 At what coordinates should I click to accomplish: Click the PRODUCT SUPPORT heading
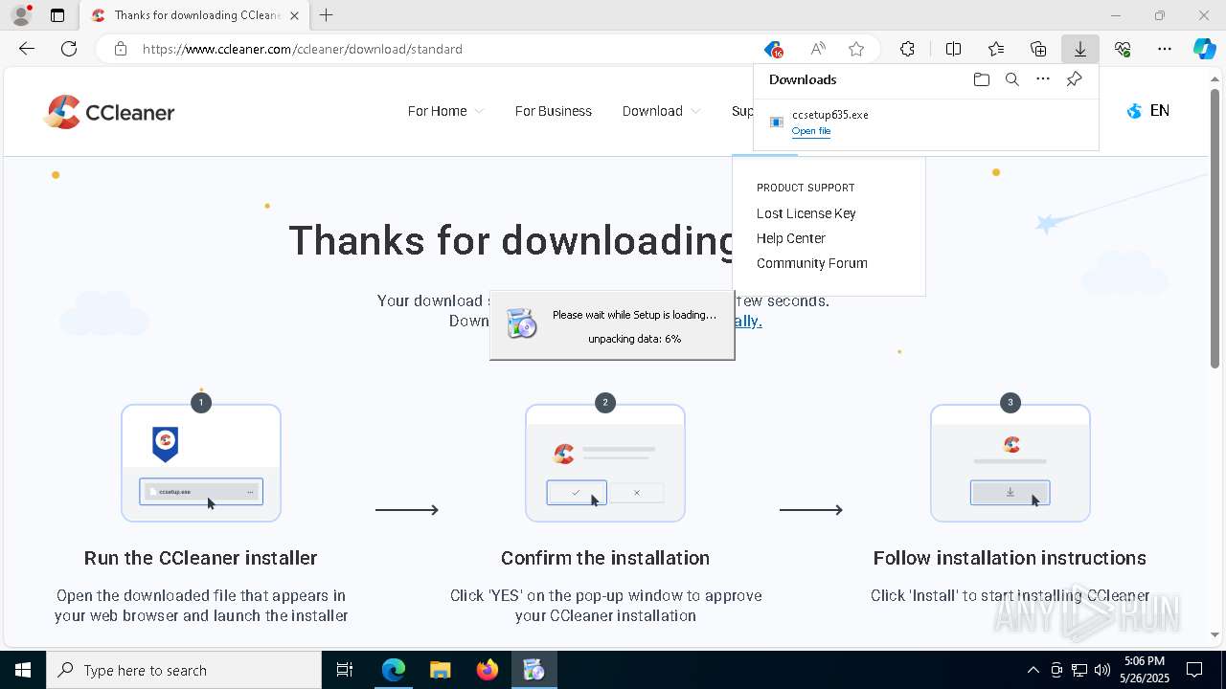[x=806, y=188]
